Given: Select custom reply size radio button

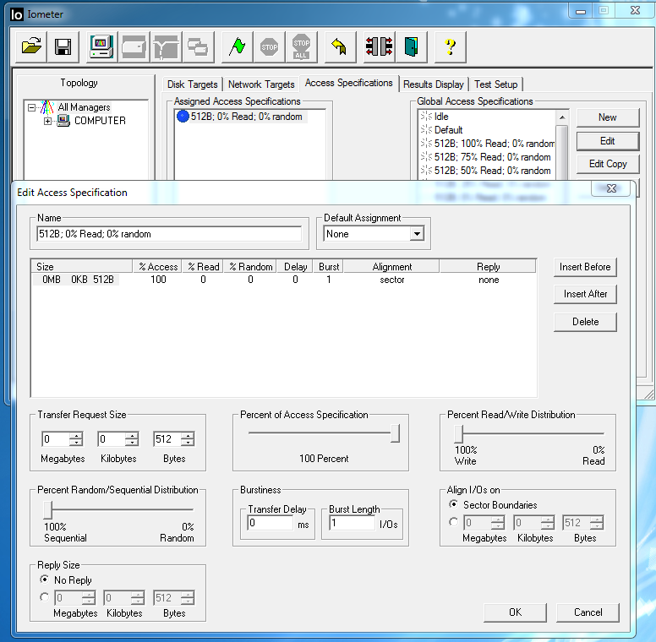Looking at the screenshot, I should (44, 597).
